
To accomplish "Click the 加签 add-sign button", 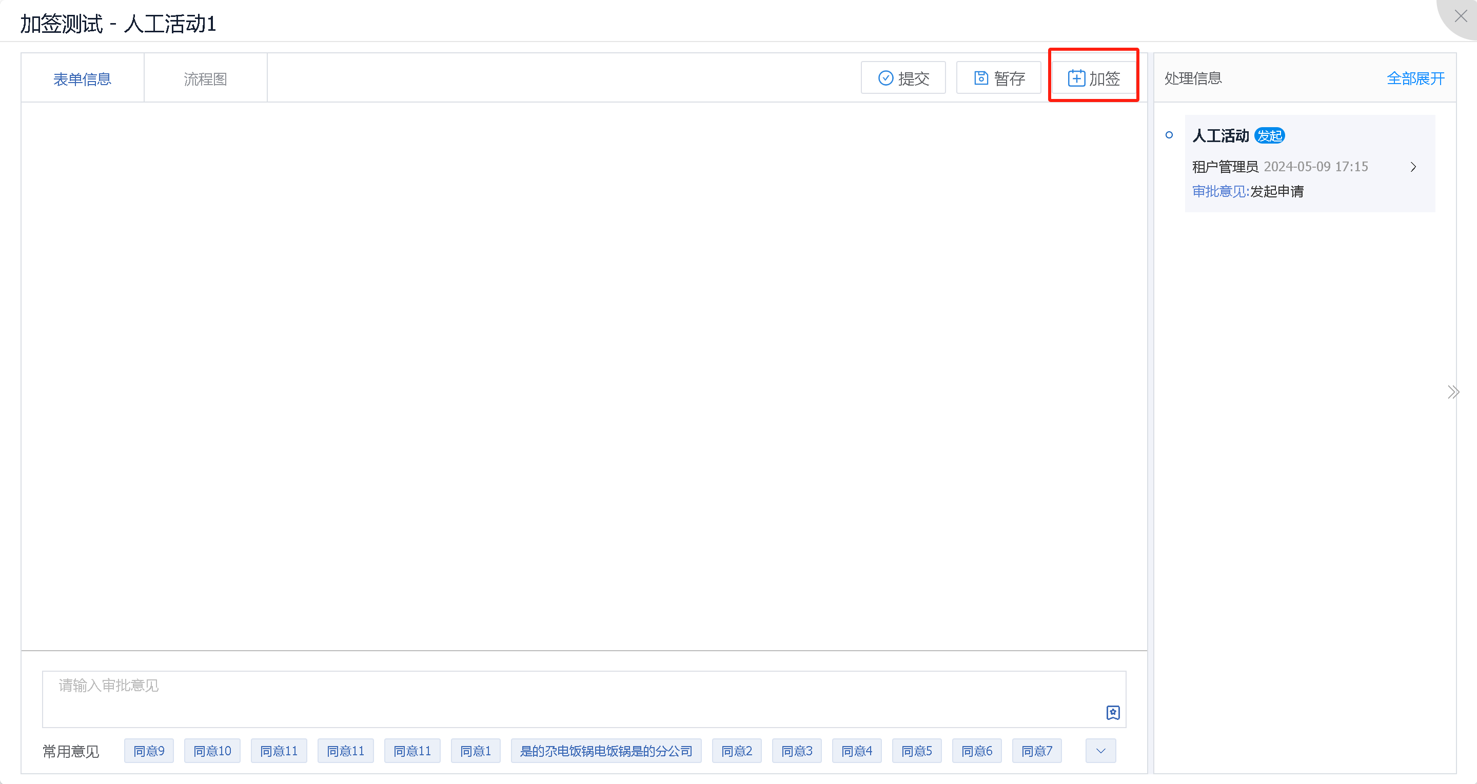I will tap(1093, 78).
